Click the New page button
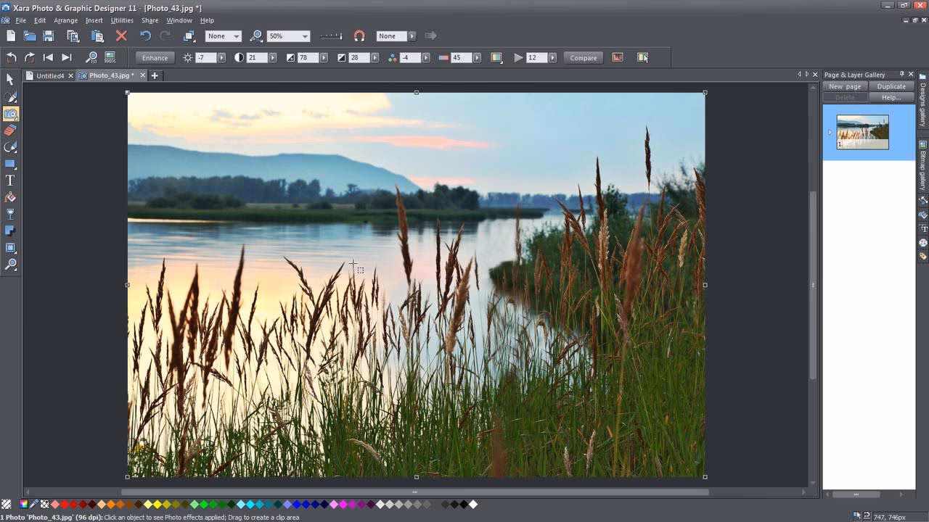 coord(845,86)
